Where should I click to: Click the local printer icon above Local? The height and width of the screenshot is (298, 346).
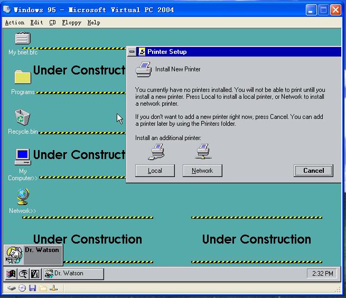(156, 152)
